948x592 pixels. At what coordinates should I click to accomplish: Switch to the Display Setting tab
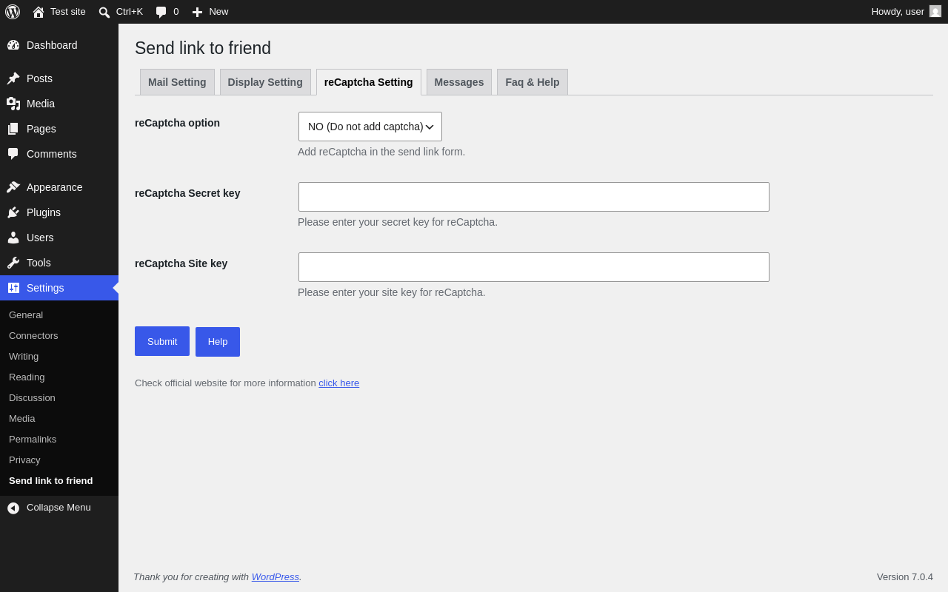click(265, 82)
